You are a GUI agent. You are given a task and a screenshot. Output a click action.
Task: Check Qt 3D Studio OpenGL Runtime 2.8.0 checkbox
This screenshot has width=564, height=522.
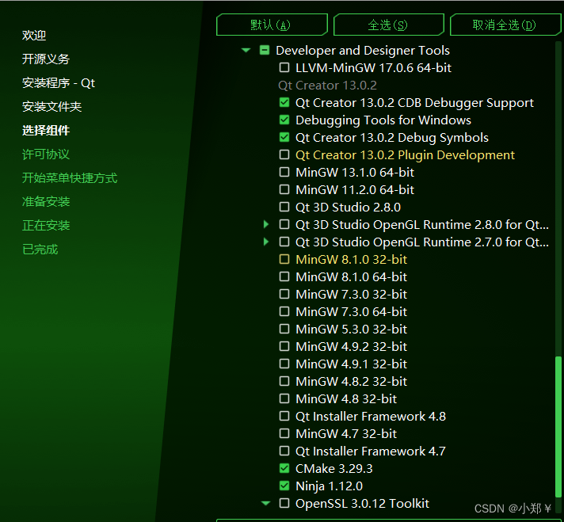pyautogui.click(x=284, y=224)
